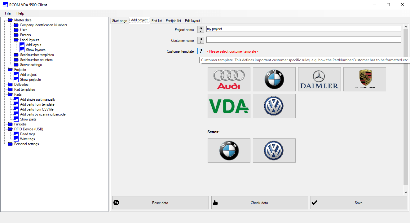Screen dimensions: 410x223
Task: Switch to the Edit layout tab
Action: (192, 21)
